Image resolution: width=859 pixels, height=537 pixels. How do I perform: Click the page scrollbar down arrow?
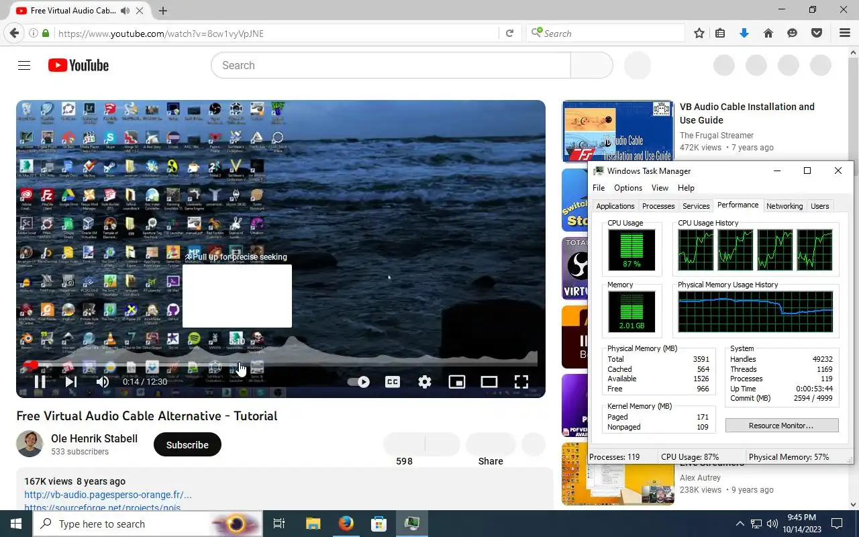coord(854,505)
